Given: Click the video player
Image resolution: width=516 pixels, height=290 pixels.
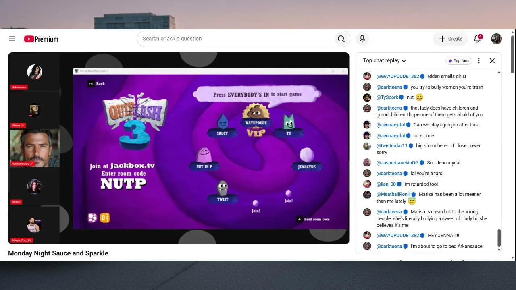Looking at the screenshot, I should (x=179, y=148).
